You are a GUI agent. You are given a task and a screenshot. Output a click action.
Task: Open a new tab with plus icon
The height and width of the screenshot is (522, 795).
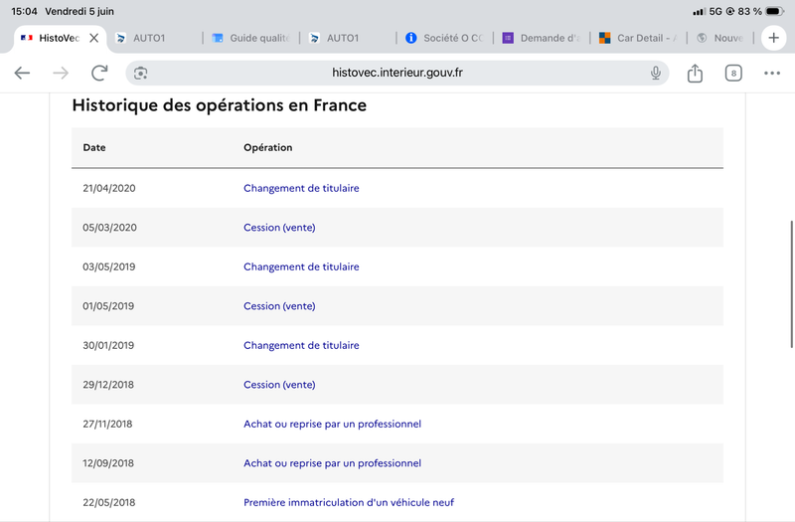click(x=774, y=38)
